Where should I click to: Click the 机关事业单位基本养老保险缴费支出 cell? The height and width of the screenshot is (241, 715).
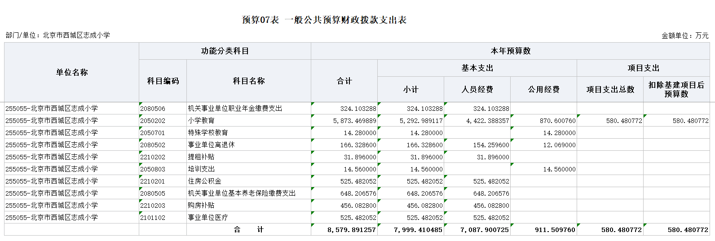coord(242,193)
